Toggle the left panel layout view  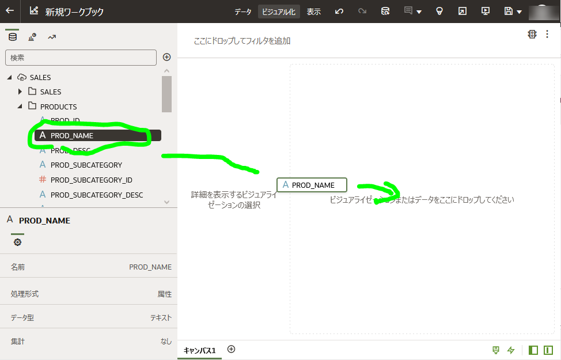coord(533,350)
